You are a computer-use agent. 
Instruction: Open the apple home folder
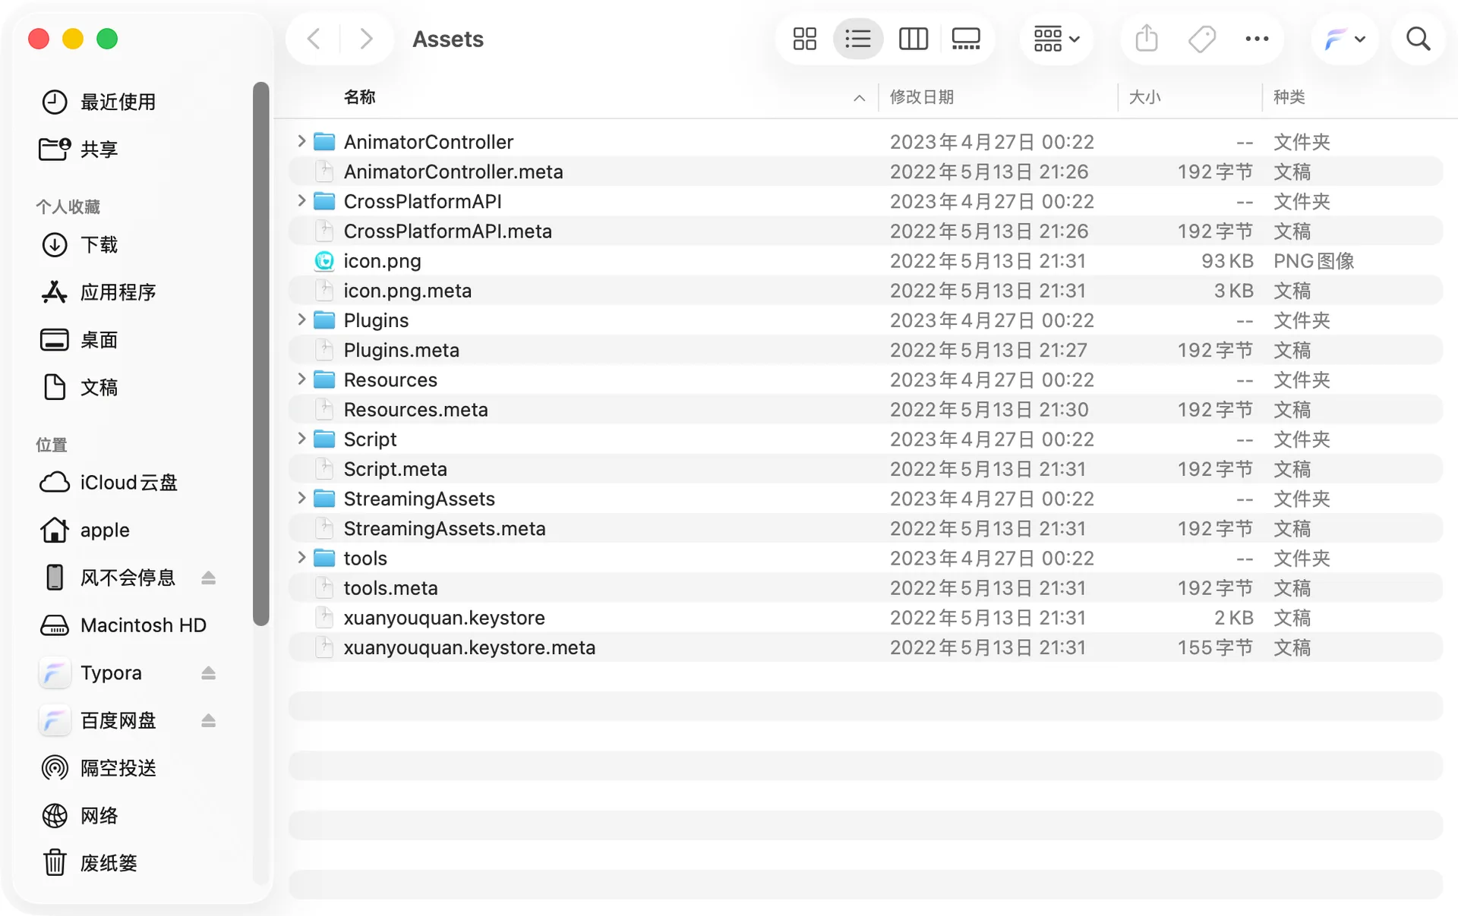click(x=85, y=530)
